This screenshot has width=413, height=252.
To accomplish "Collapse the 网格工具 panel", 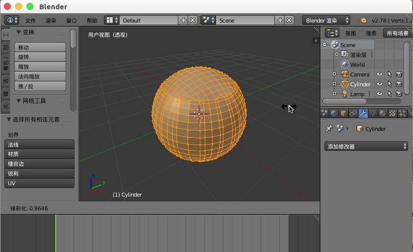I will coord(19,101).
